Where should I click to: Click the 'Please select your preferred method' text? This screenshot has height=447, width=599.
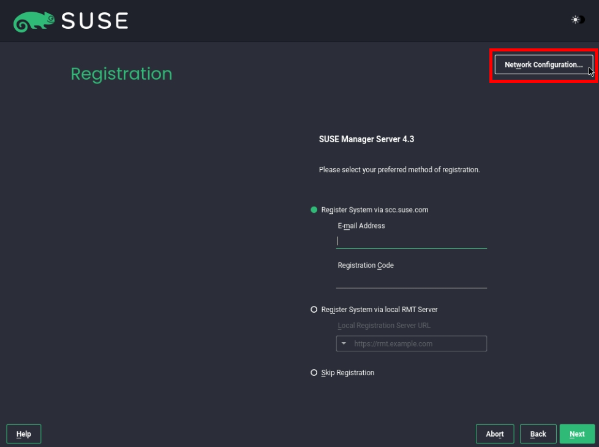[x=399, y=170]
